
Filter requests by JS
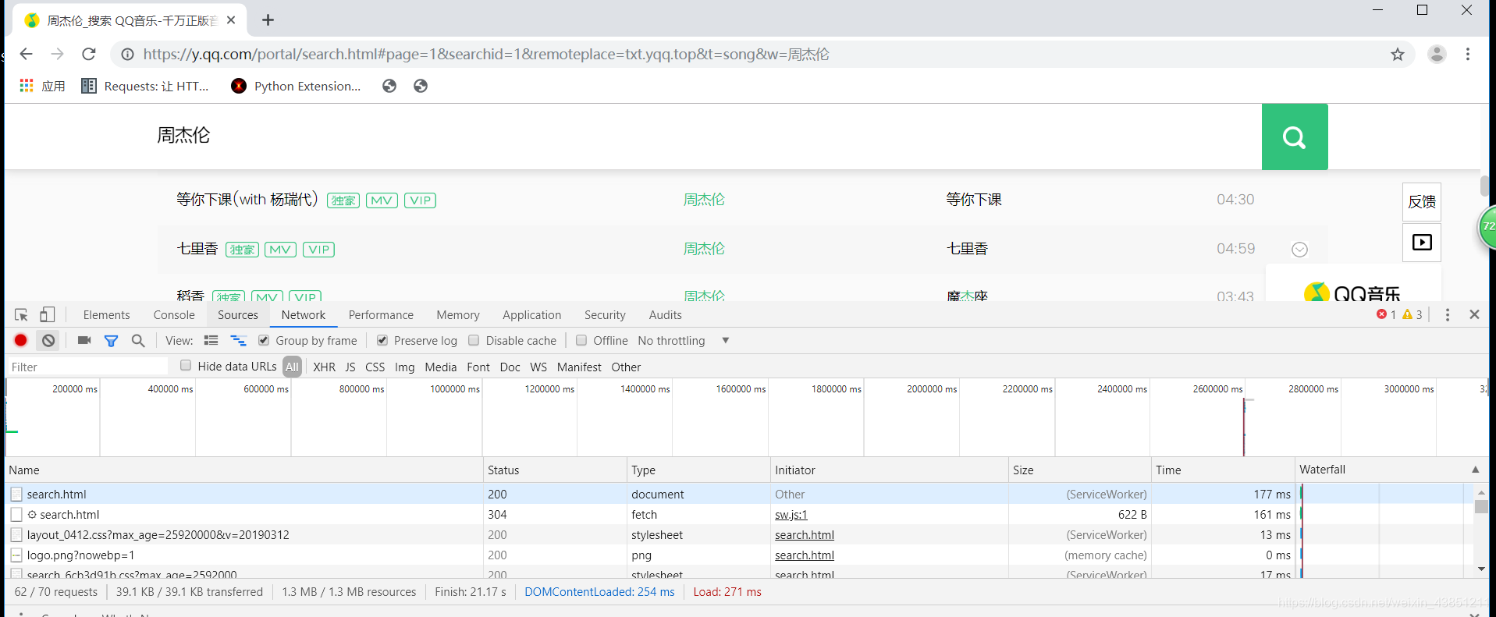(x=350, y=367)
